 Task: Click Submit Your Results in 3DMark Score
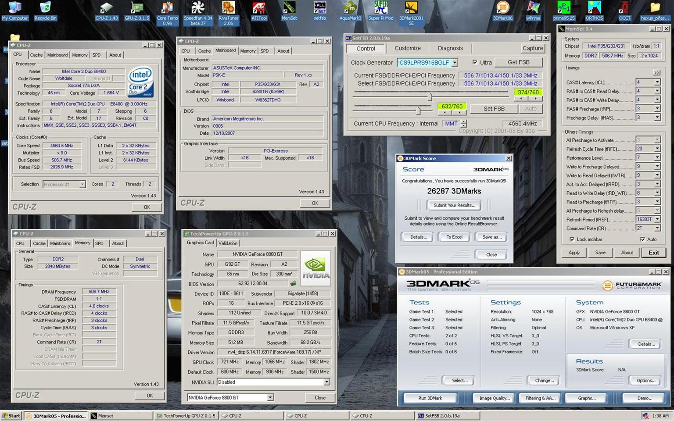[x=454, y=205]
